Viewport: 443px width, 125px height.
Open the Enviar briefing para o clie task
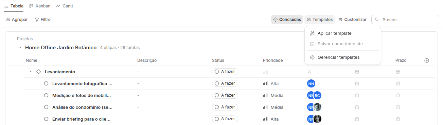[x=82, y=119]
